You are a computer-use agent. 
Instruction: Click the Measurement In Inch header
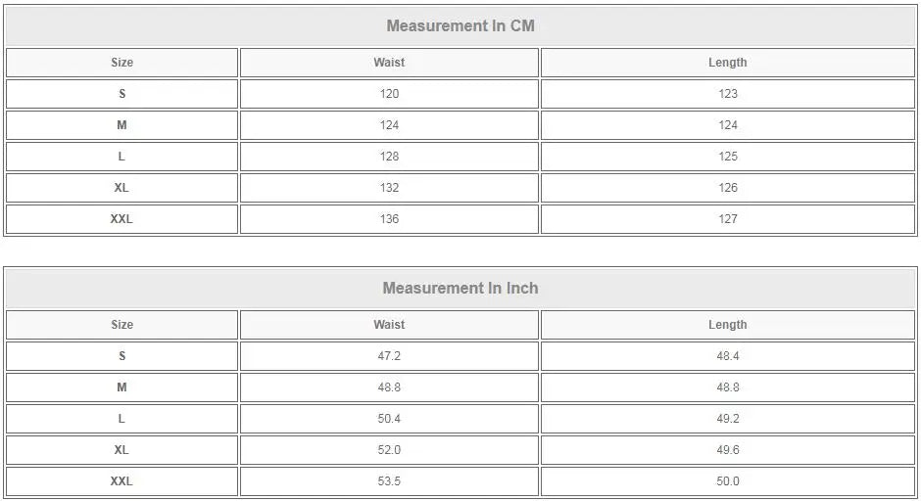pos(460,289)
